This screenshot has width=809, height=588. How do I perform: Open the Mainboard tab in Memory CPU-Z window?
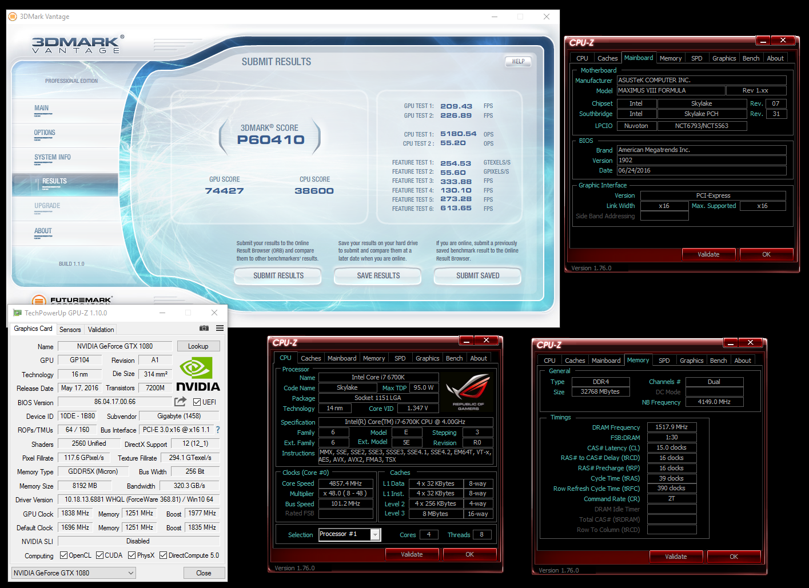click(605, 361)
